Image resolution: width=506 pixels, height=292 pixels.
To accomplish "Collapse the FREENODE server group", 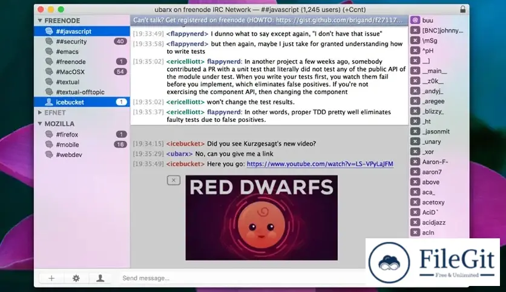I will [40, 21].
